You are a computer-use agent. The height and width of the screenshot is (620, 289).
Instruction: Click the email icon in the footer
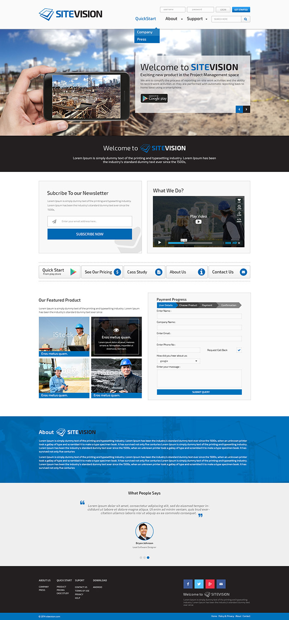tap(221, 584)
